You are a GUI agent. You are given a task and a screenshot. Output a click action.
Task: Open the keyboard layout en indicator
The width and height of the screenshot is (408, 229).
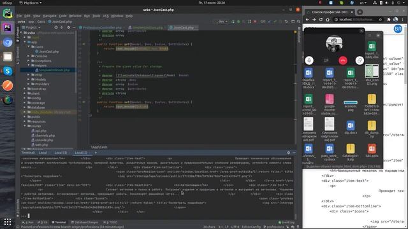(x=363, y=3)
